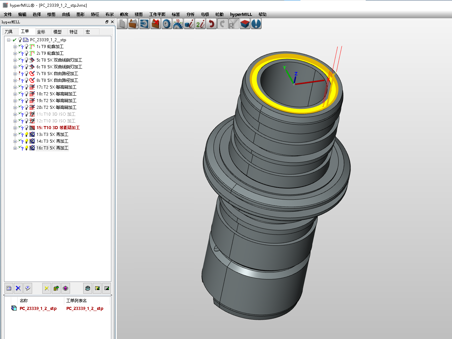This screenshot has height=339, width=452.
Task: Open the 工作平面 menu
Action: [x=157, y=15]
